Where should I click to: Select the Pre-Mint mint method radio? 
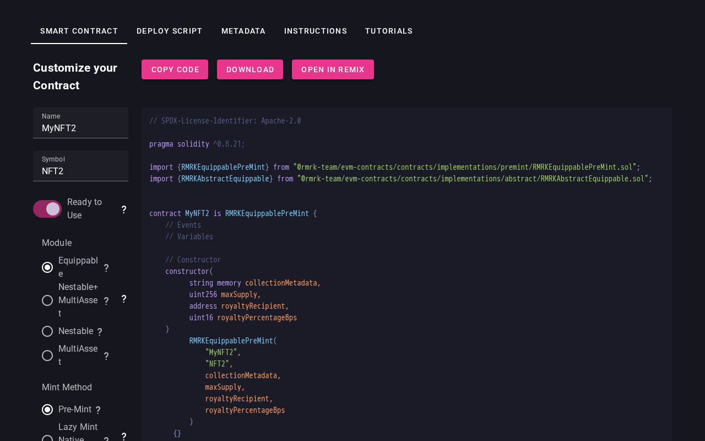coord(47,410)
